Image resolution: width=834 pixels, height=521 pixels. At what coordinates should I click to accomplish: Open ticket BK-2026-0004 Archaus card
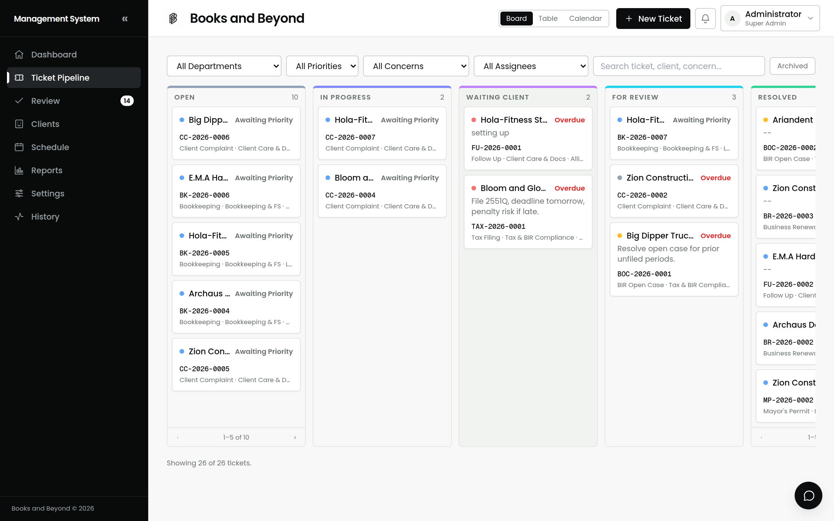(236, 307)
